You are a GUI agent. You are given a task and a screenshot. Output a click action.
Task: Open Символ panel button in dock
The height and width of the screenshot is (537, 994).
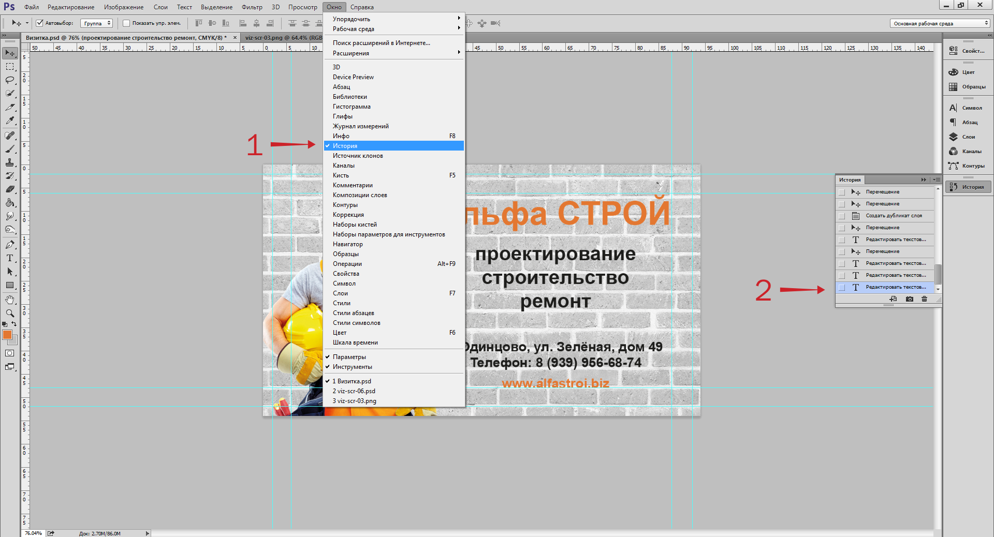(968, 108)
